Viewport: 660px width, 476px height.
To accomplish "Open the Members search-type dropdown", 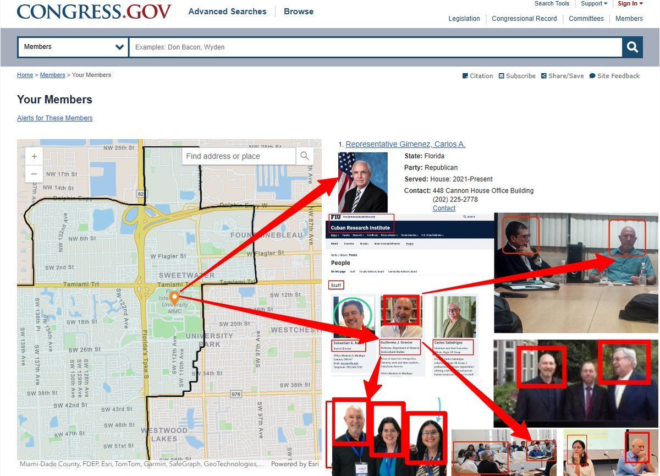I will point(73,47).
